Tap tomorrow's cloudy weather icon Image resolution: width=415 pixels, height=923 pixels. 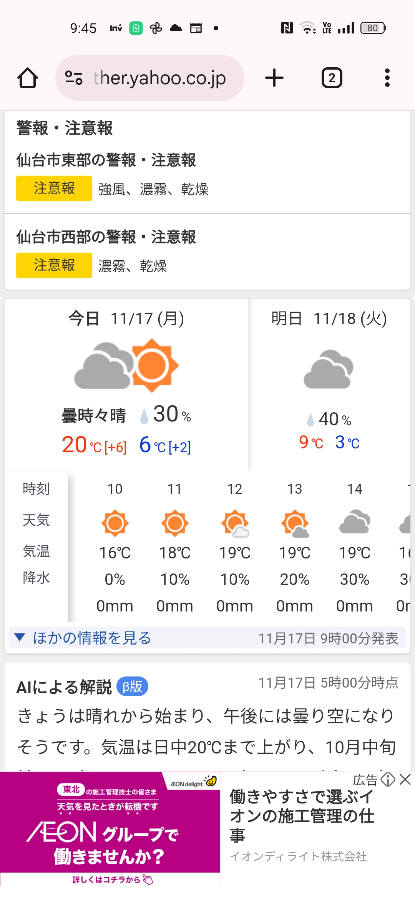coord(329,369)
